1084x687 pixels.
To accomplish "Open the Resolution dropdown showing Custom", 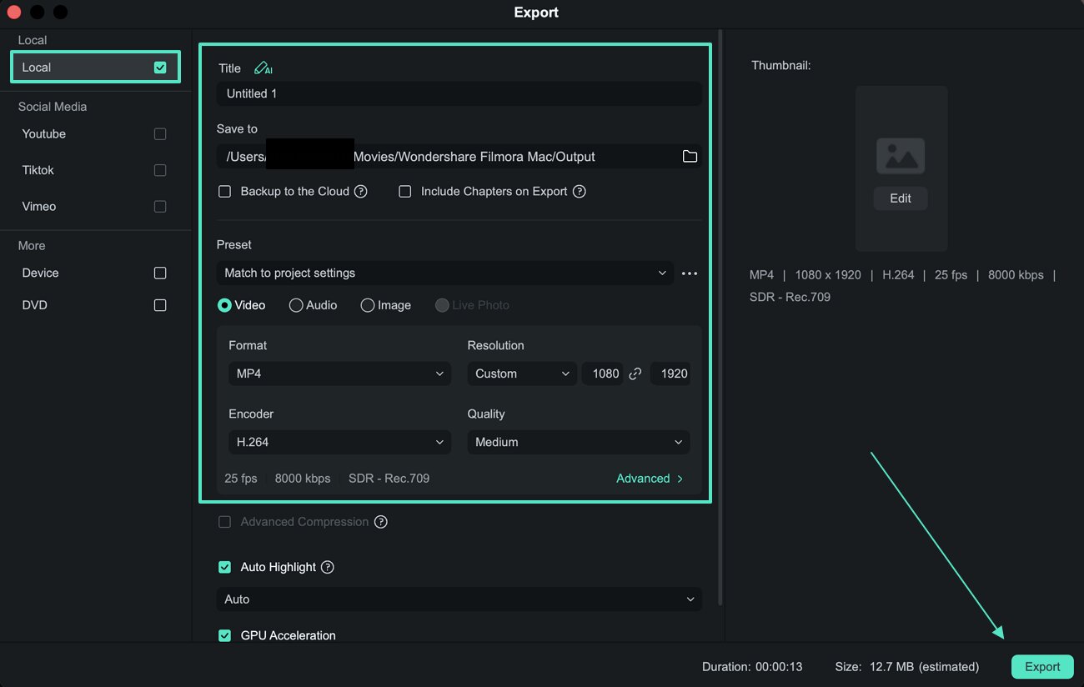I will point(522,374).
